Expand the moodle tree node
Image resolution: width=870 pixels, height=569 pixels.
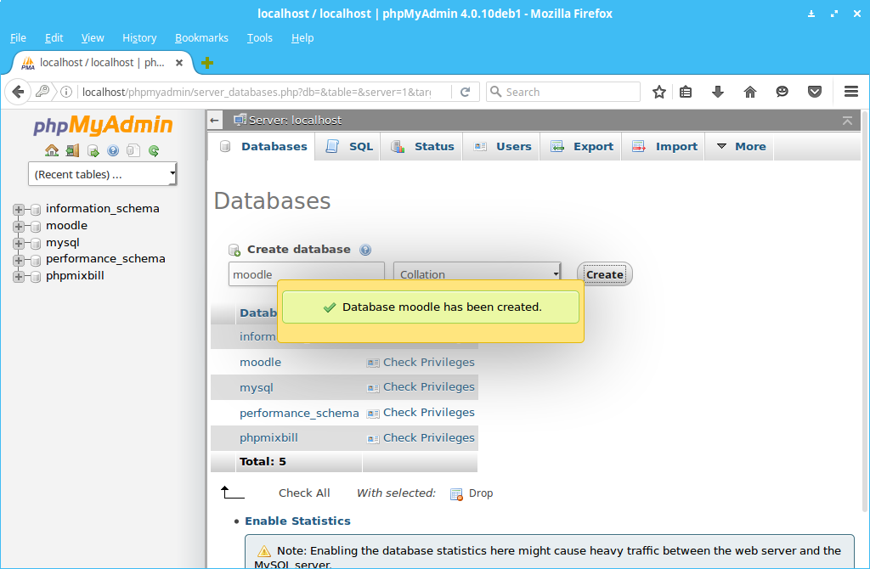pyautogui.click(x=19, y=226)
